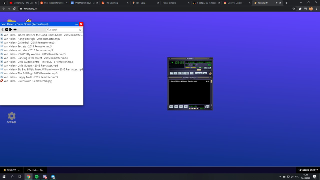Toggle repeat mode in Winamp
Screen dimensions: 320x180
coord(205,73)
